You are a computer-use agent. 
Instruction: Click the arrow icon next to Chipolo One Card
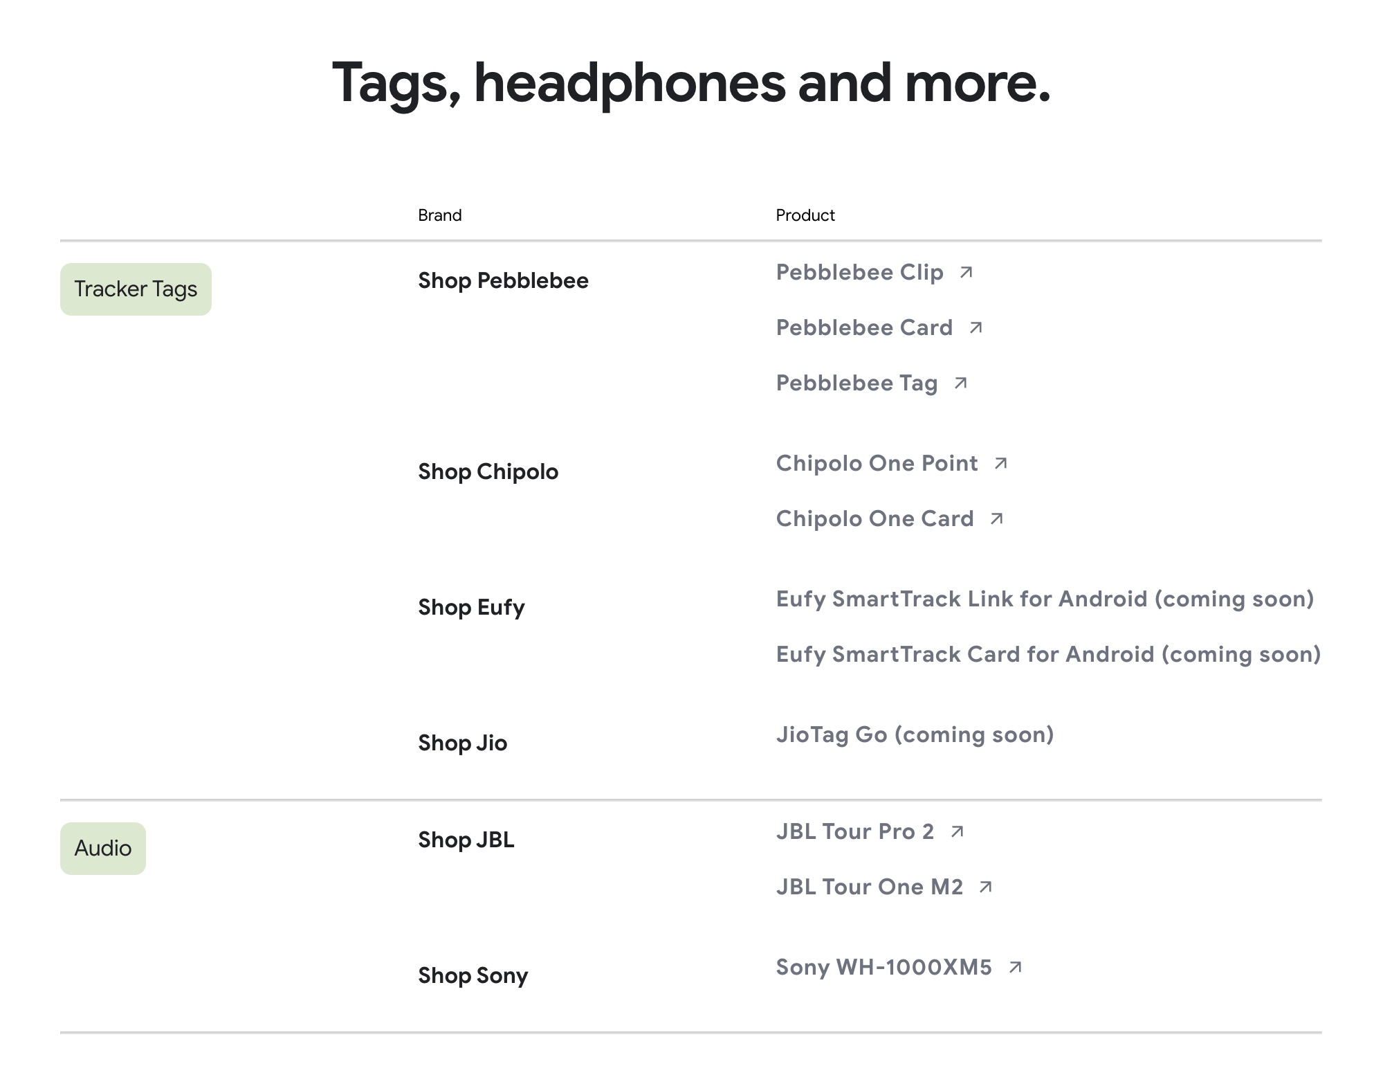[996, 519]
